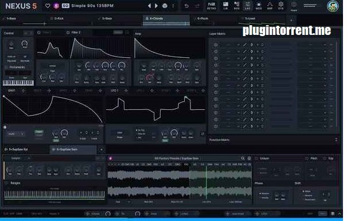Click the icon right of sample search
This screenshot has height=221, width=347.
pos(249,158)
